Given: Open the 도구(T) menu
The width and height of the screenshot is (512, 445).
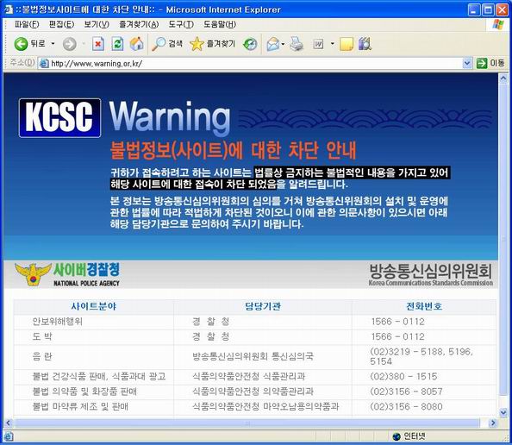Looking at the screenshot, I should [x=181, y=24].
